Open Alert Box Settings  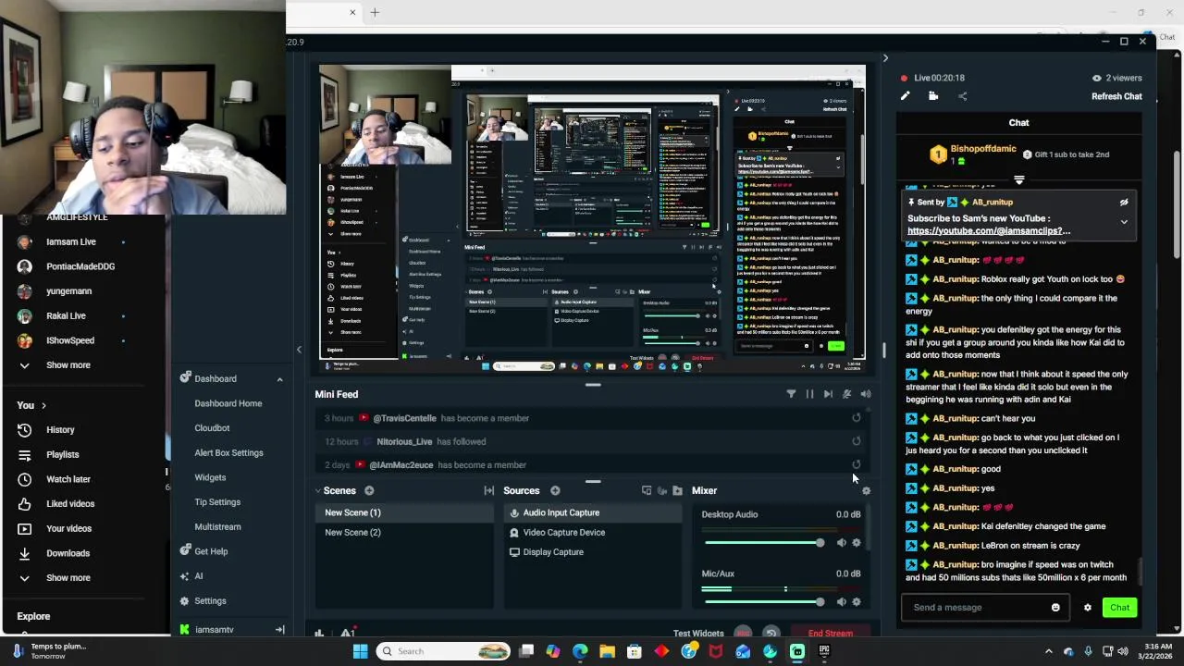click(228, 453)
